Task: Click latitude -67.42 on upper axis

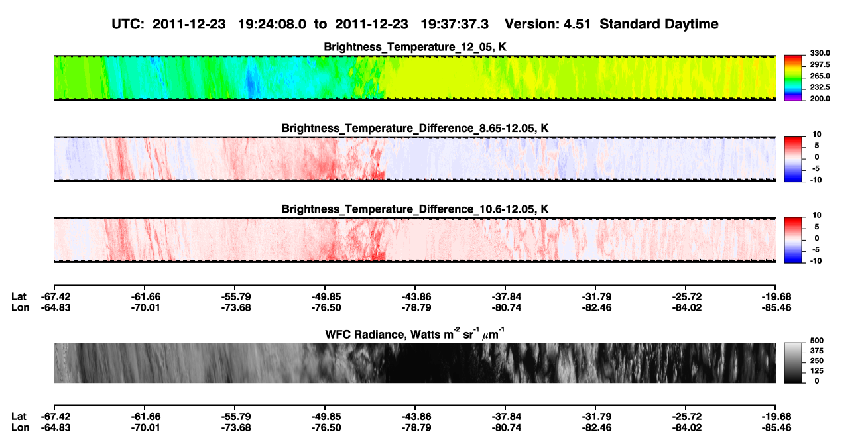Action: click(54, 296)
